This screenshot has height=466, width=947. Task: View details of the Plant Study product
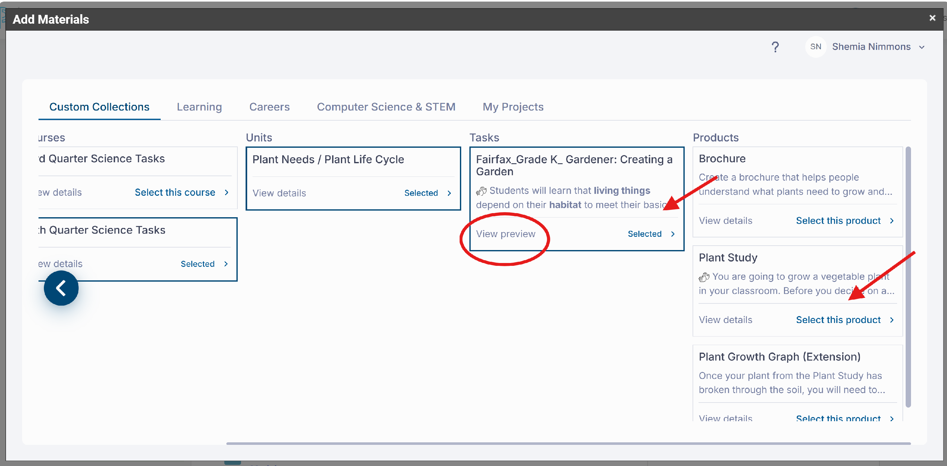[x=725, y=320]
